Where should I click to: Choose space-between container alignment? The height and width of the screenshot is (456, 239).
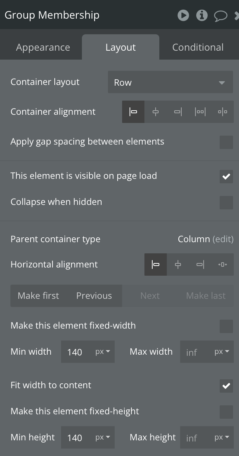[x=200, y=112]
